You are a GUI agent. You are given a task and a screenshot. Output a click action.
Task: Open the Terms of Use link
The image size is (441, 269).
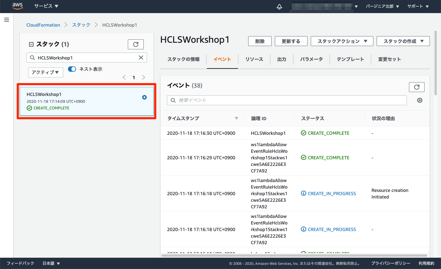click(426, 263)
